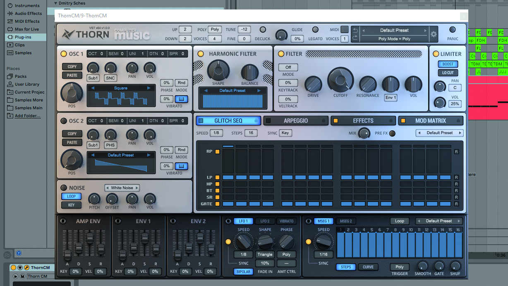Toggle the Filter power LED
Viewport: 508px width, 286px height.
pos(281,54)
